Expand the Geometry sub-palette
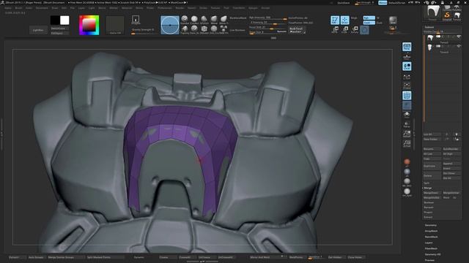 431,225
